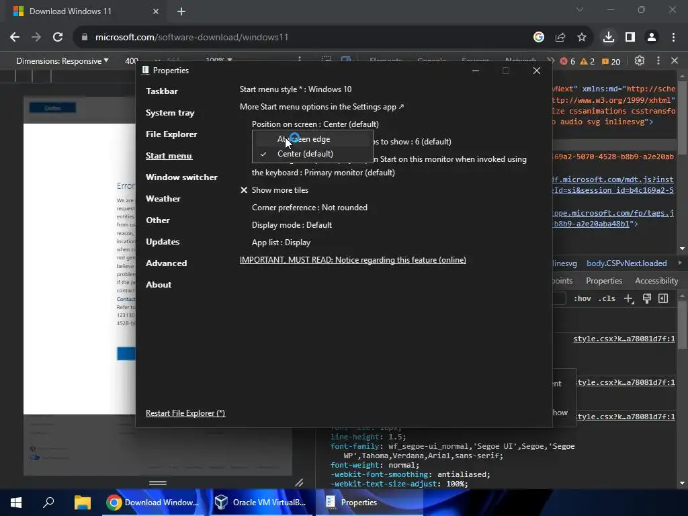The width and height of the screenshot is (688, 516).
Task: Open 'More Start menu options in Settings app'
Action: [x=322, y=107]
